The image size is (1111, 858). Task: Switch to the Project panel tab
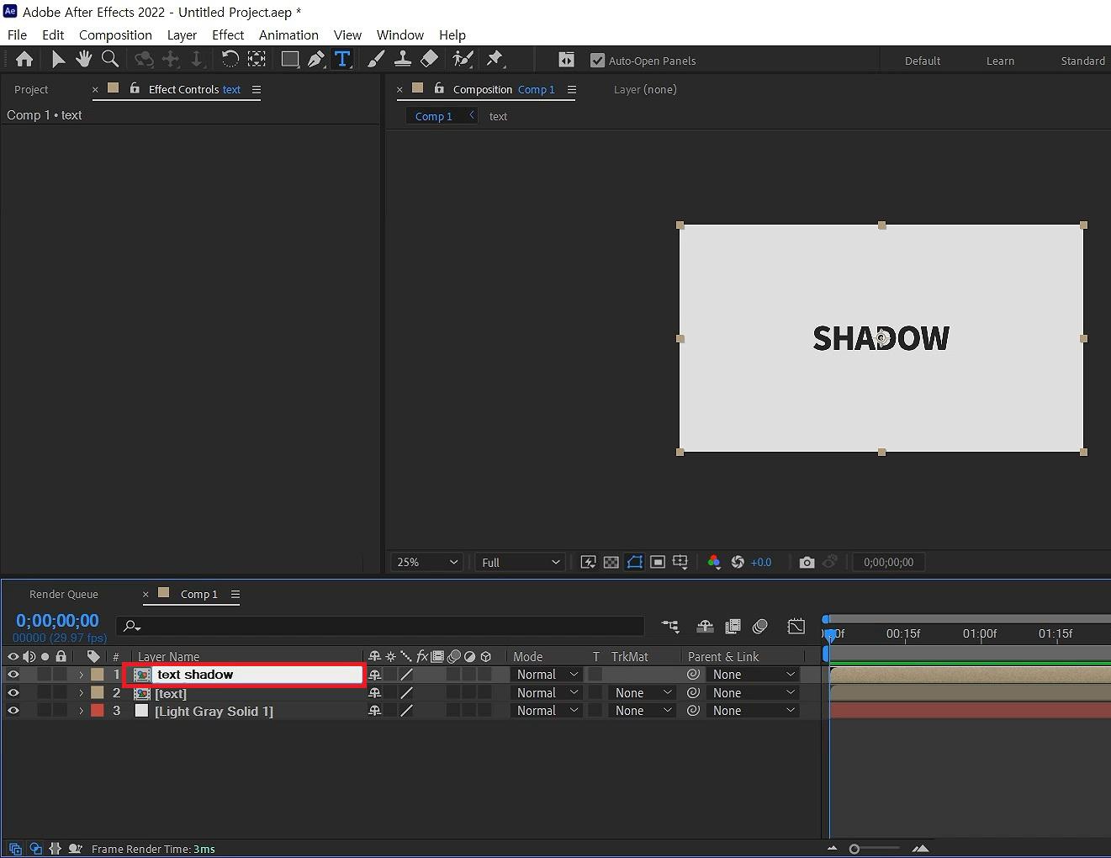coord(31,89)
